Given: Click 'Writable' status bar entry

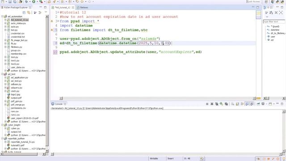Looking at the screenshot, I should pos(154,158).
